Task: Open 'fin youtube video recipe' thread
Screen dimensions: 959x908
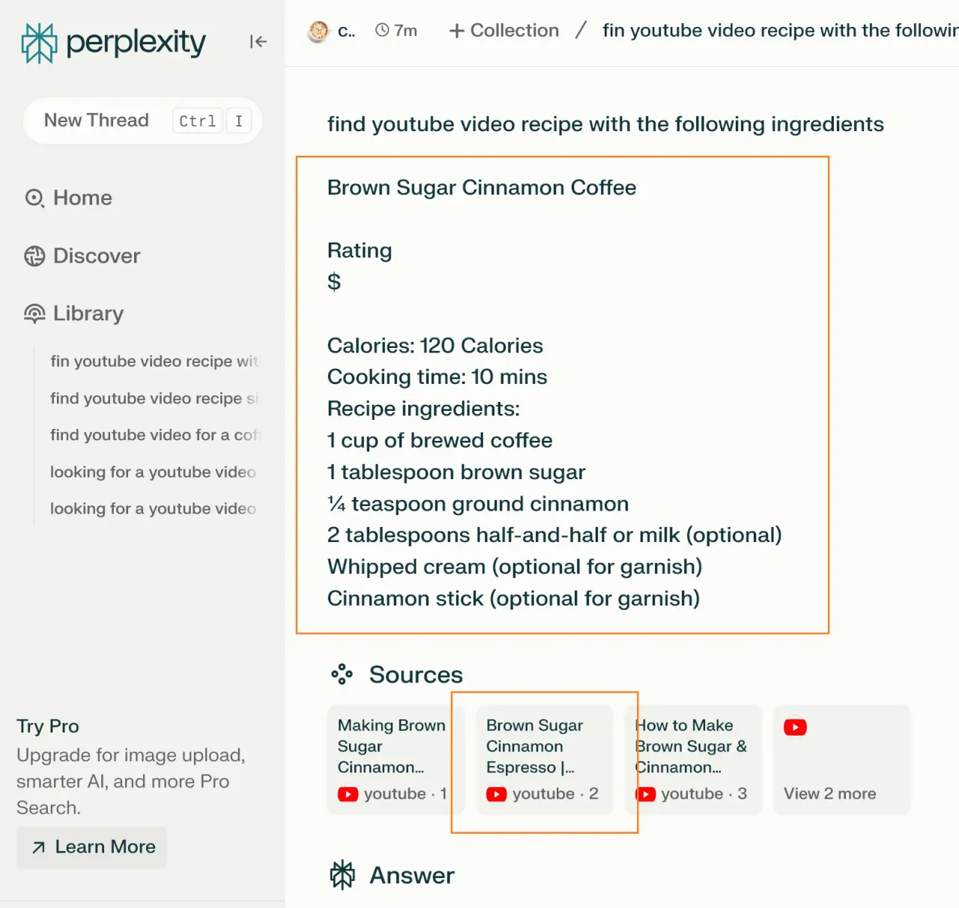Action: click(x=154, y=361)
